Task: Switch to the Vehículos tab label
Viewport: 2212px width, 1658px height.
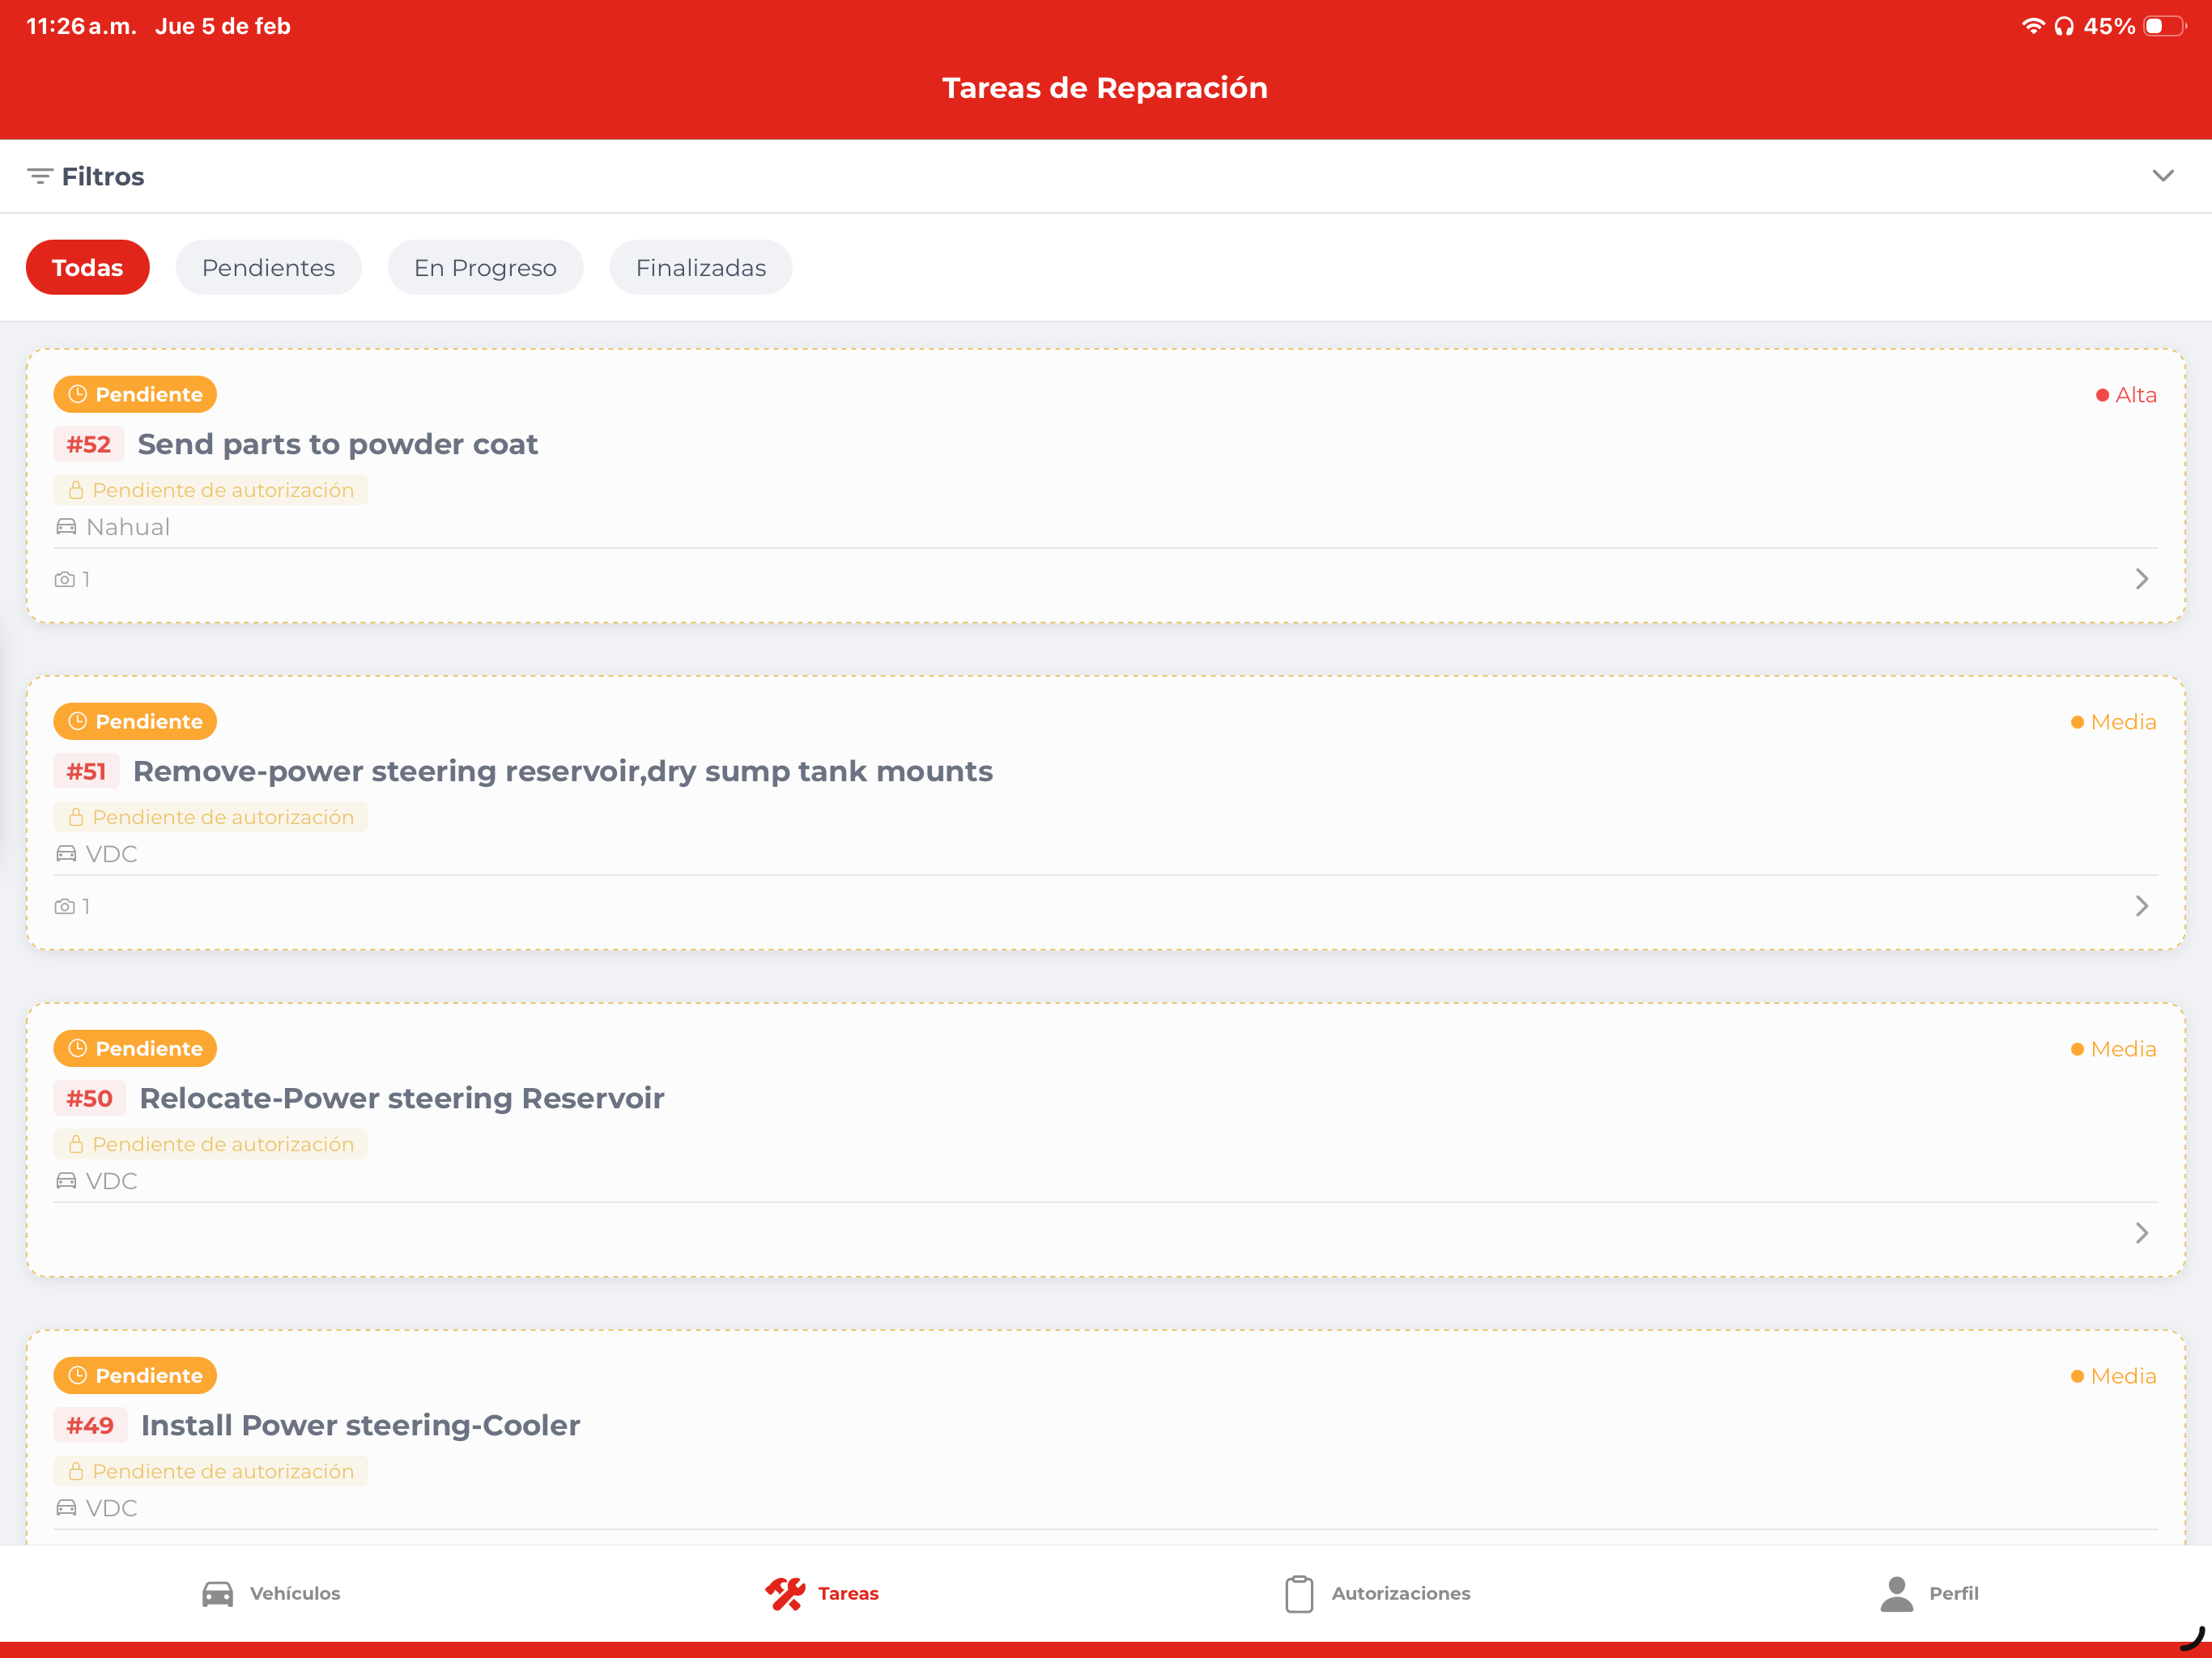Action: click(295, 1593)
